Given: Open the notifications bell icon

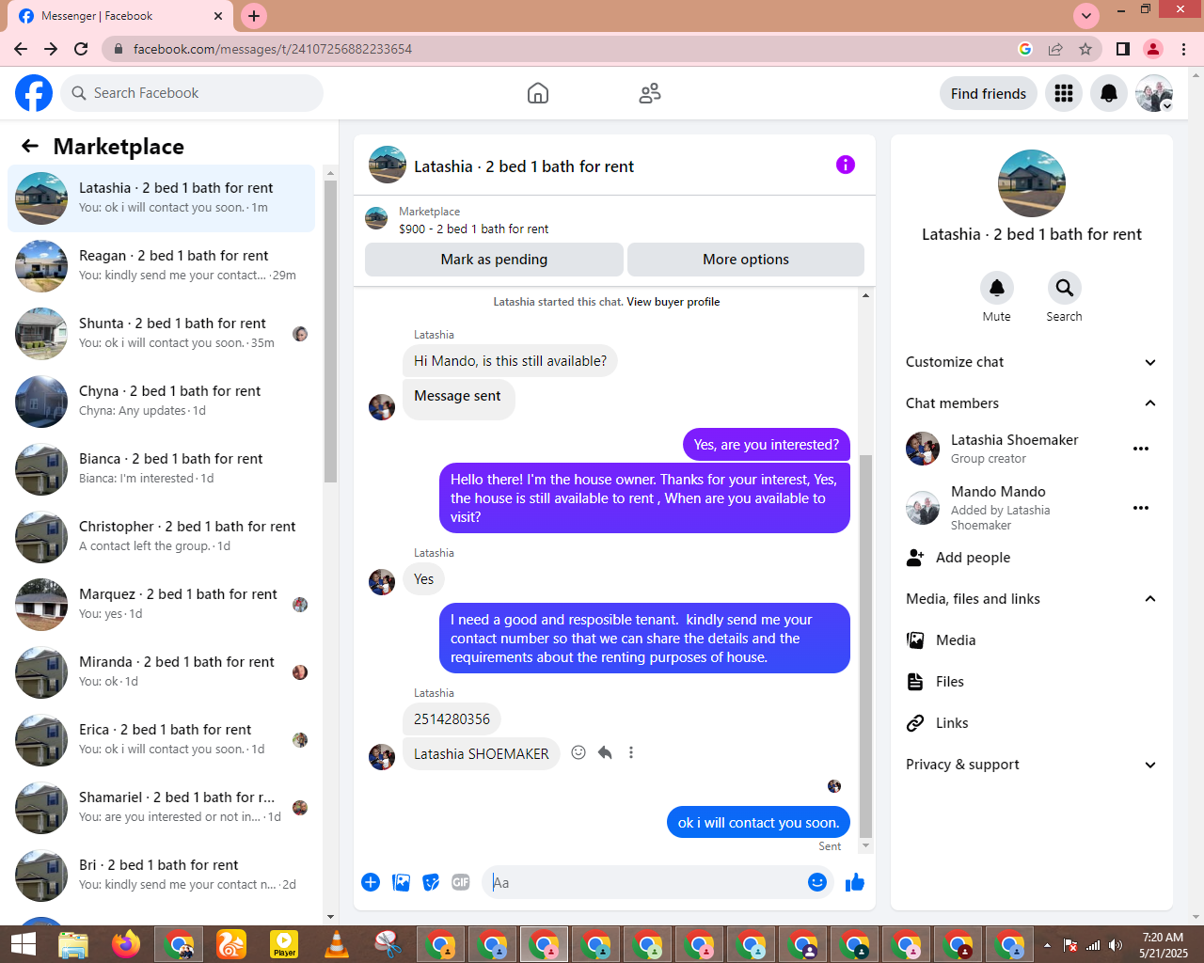Looking at the screenshot, I should (1109, 93).
